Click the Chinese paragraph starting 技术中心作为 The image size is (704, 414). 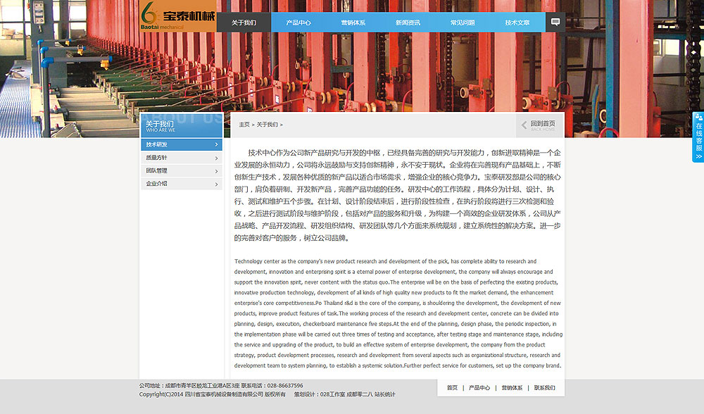click(397, 195)
